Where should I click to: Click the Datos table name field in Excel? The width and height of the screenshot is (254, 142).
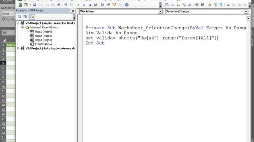(x=8, y=14)
